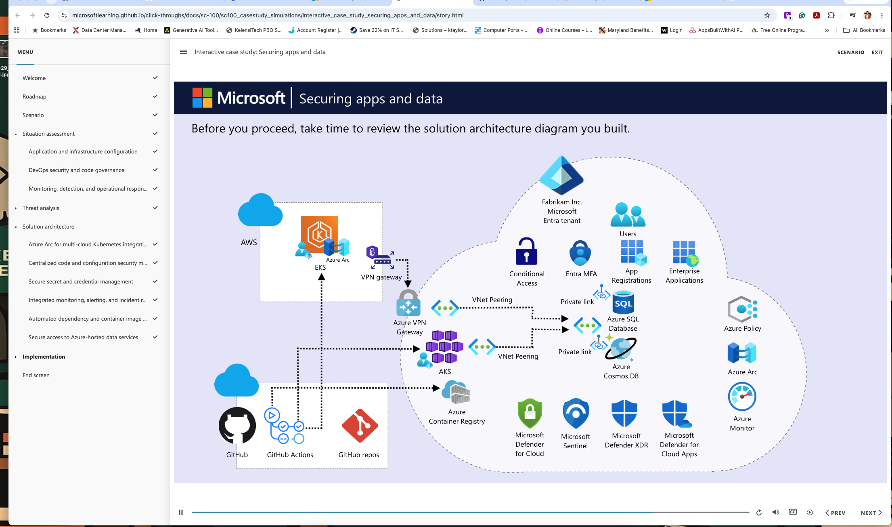Click the Microsoft Defender XDR shield
Viewport: 892px width, 527px height.
point(624,414)
